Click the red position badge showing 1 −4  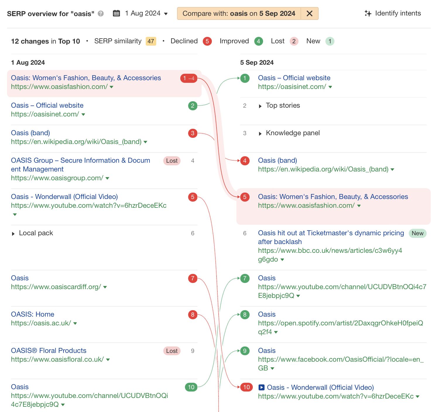click(x=188, y=78)
